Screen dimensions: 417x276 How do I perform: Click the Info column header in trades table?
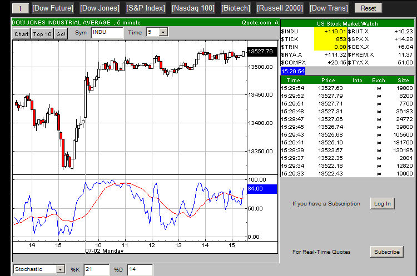(357, 80)
